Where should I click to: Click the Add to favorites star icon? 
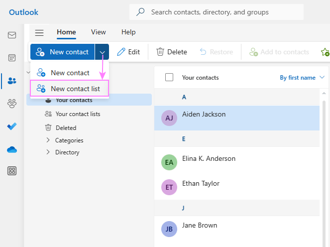click(325, 52)
